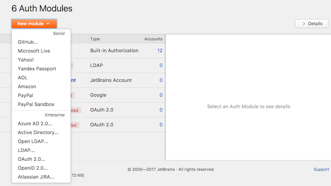Open the 12 accounts link for Built-in Authorization
331x186 pixels.
tap(160, 50)
